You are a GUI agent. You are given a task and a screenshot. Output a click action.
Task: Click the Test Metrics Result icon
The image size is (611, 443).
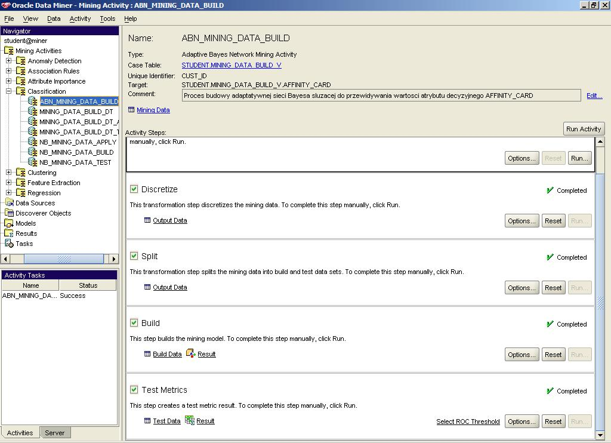click(190, 420)
